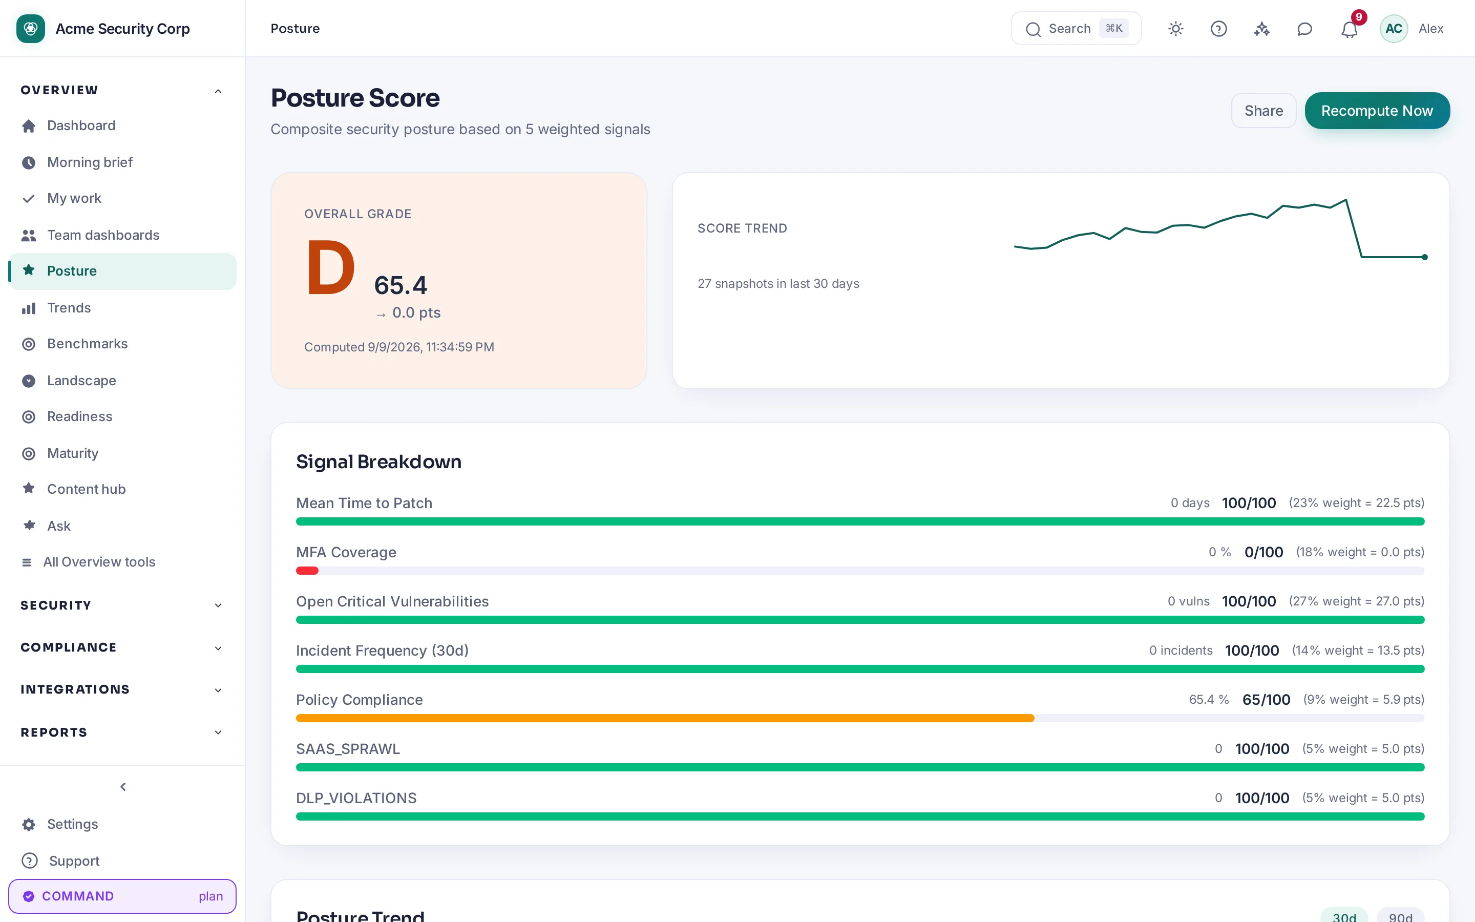This screenshot has width=1475, height=922.
Task: Click the Share button
Action: (1263, 111)
